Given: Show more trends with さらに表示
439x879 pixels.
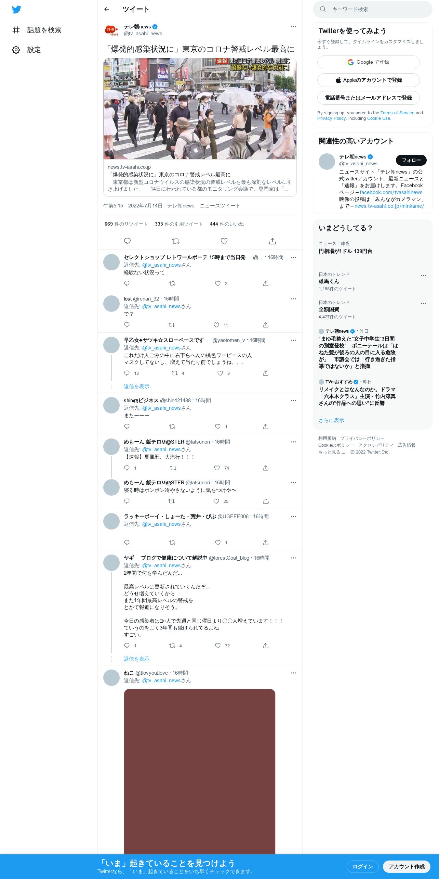Looking at the screenshot, I should tap(331, 420).
